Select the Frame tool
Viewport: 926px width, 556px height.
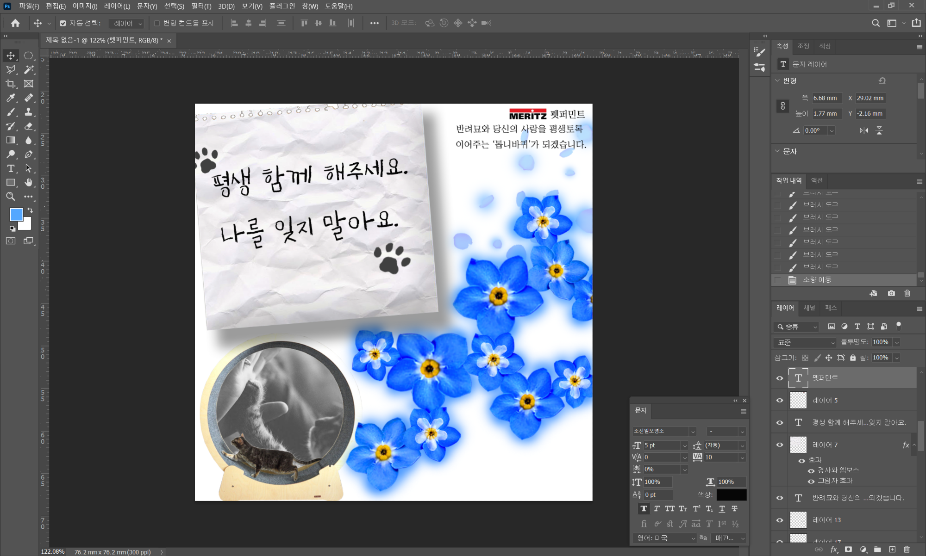[29, 84]
